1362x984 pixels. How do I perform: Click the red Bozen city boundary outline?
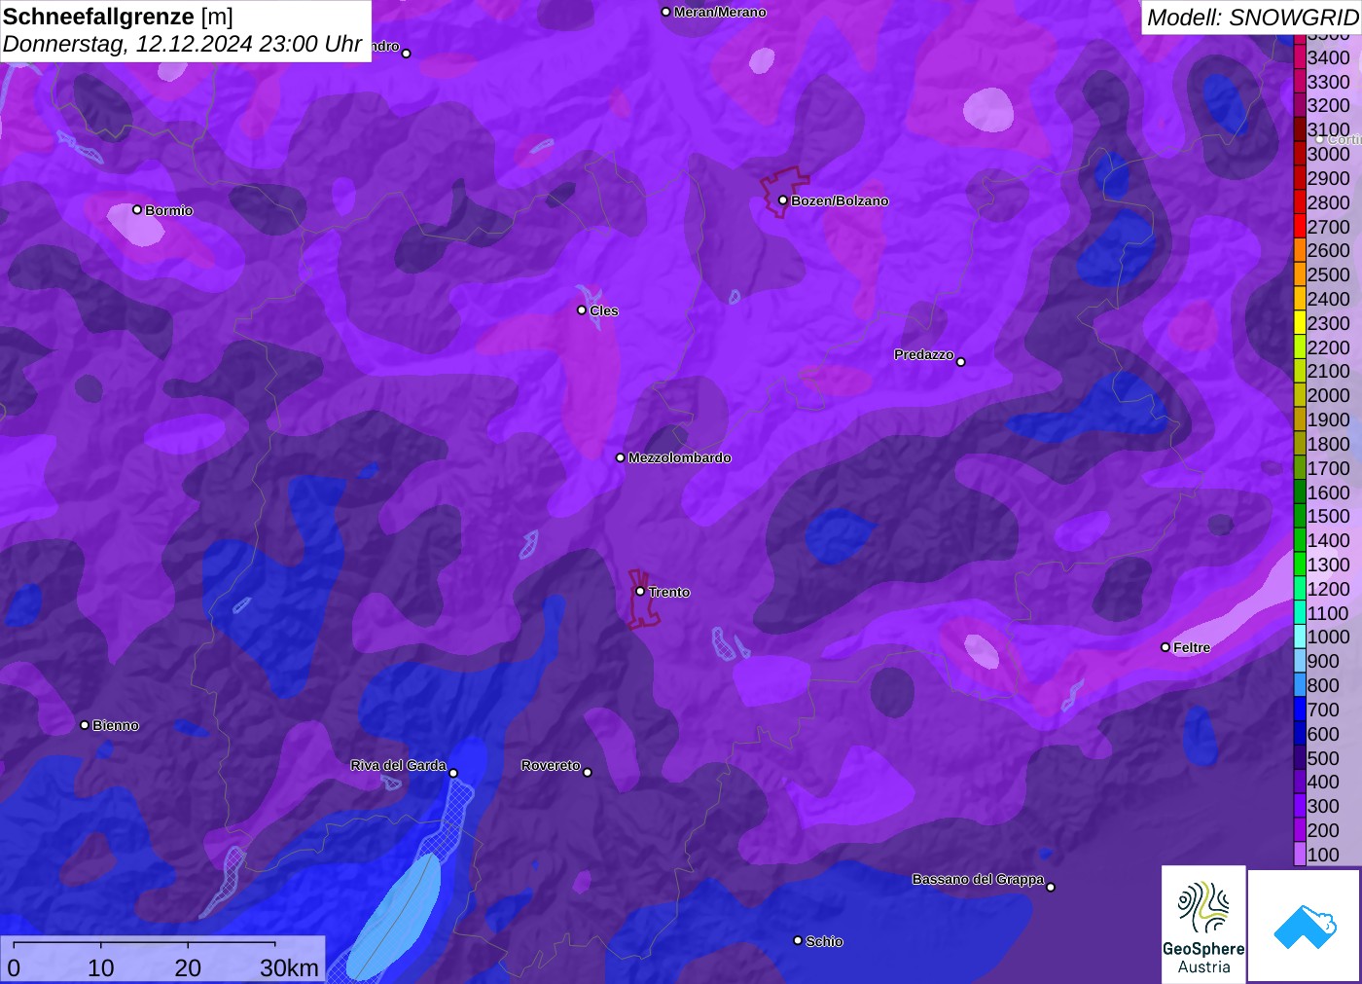[784, 193]
